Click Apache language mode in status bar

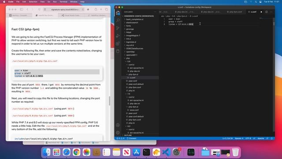pyautogui.click(x=260, y=138)
